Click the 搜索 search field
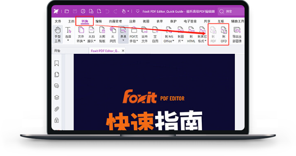Screen dimensions: 296x156 [232, 12]
